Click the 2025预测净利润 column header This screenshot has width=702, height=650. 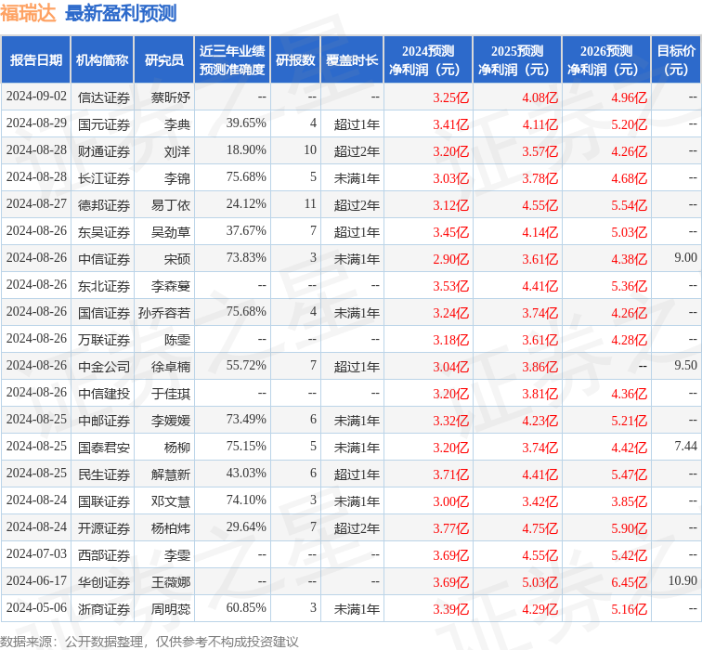[517, 60]
